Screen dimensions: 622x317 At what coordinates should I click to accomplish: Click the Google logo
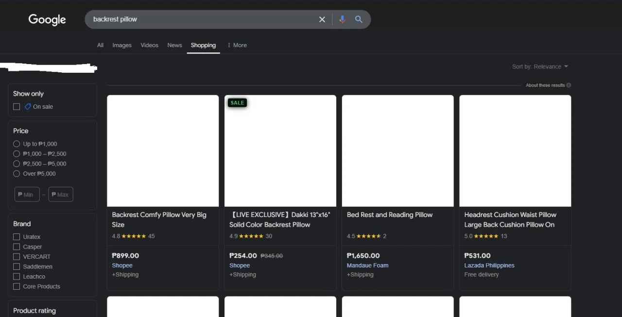[x=47, y=19]
